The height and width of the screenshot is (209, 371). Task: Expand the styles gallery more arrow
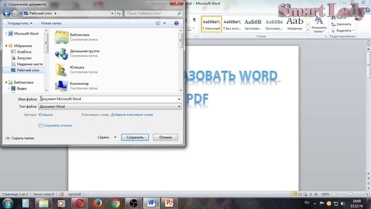pyautogui.click(x=308, y=30)
